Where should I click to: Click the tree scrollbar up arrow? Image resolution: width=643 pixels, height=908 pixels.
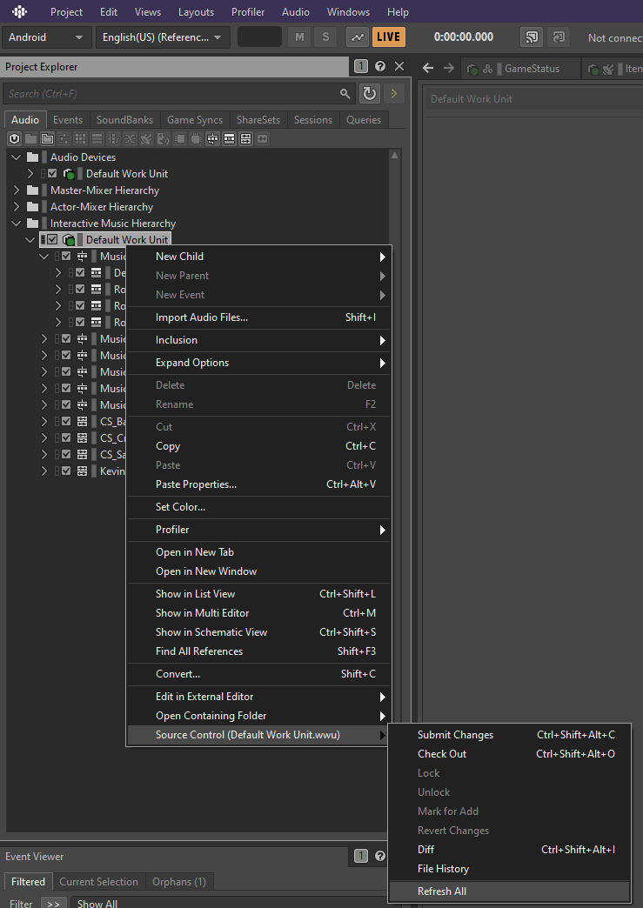tap(394, 155)
